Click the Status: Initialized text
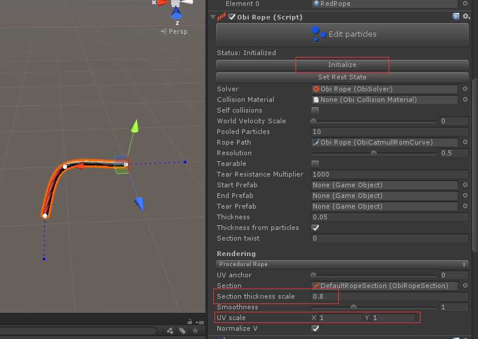This screenshot has height=339, width=478. 246,53
